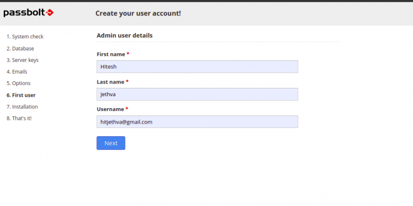Click the passbolt wordmark text
The height and width of the screenshot is (206, 413).
pos(24,13)
